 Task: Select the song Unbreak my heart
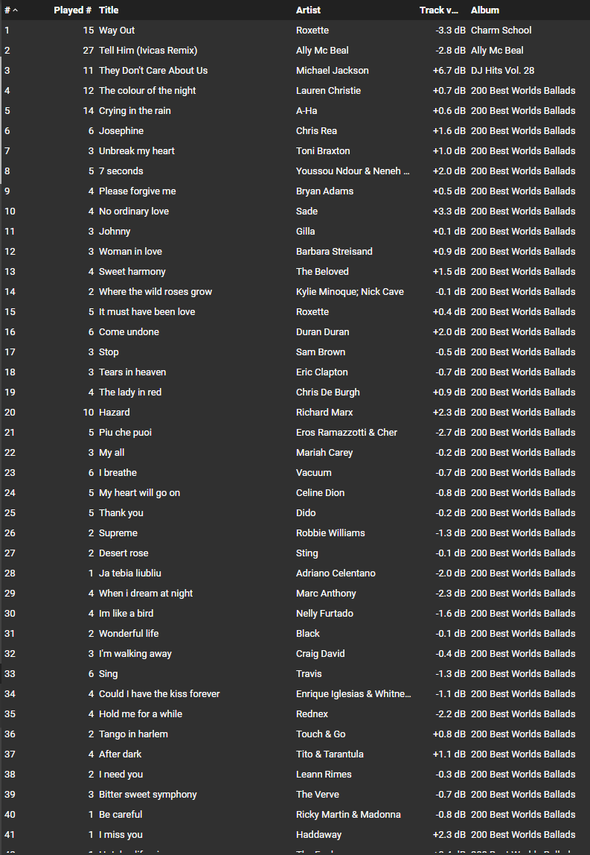tap(137, 151)
